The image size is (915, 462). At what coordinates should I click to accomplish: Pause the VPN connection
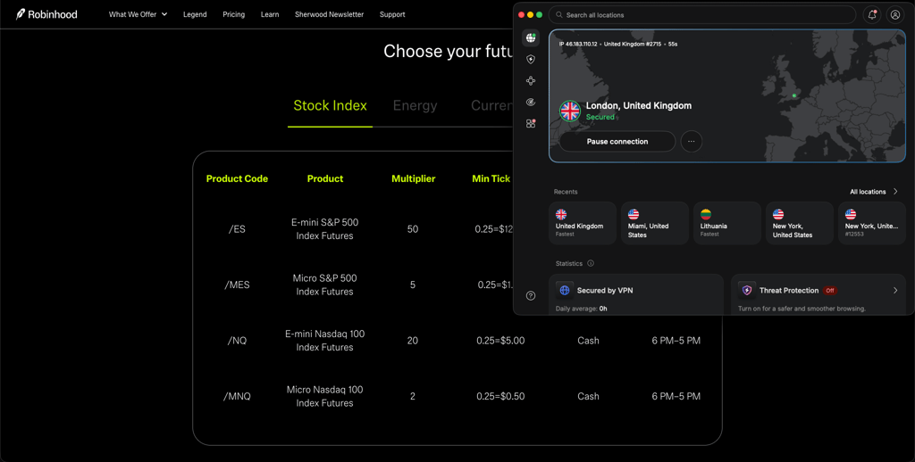617,142
